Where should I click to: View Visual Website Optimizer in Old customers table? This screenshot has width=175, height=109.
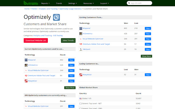(x=71, y=106)
